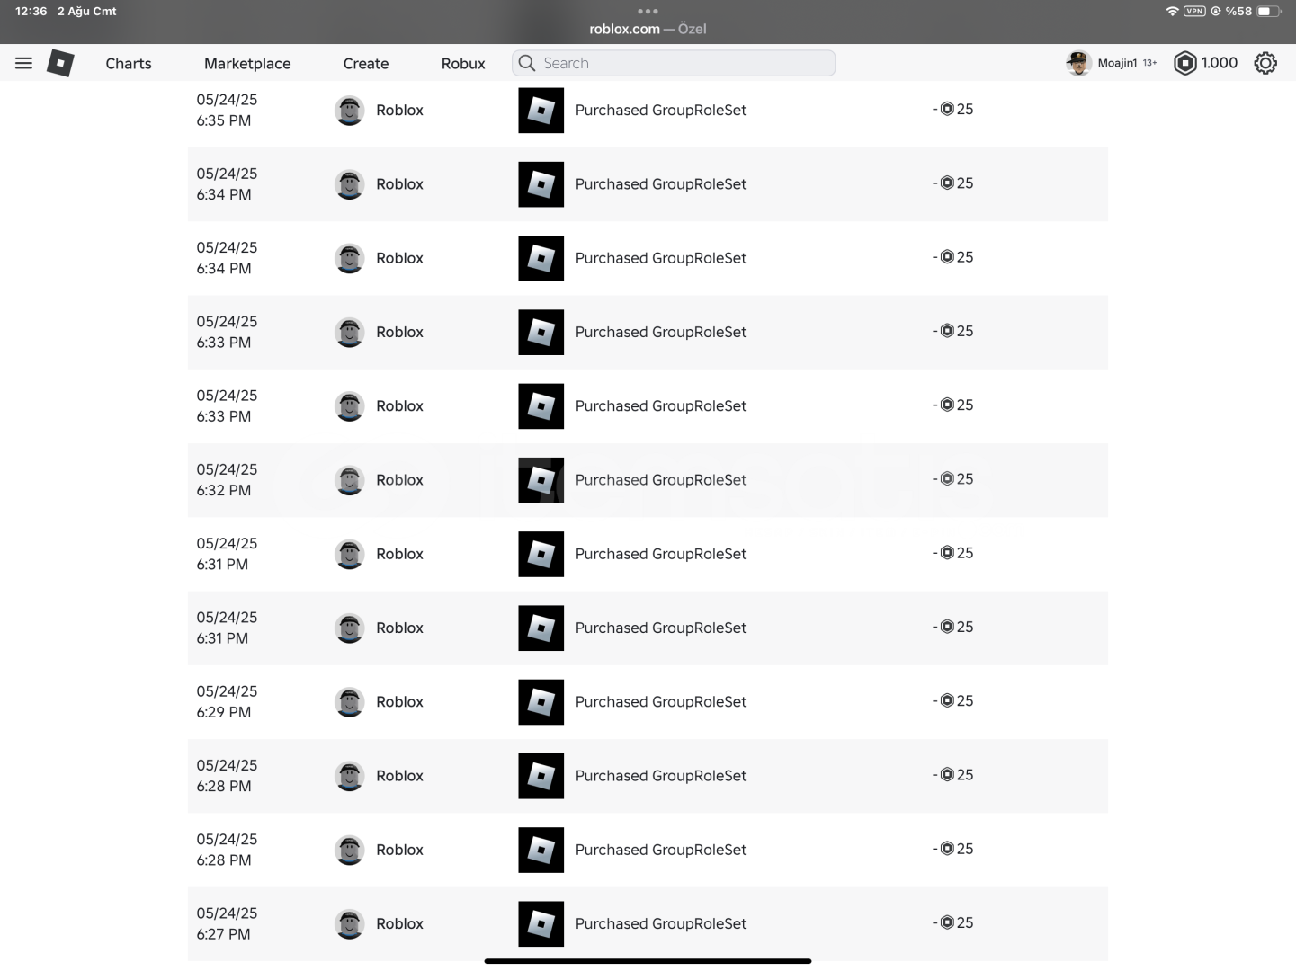
Task: Click the GroupRoleSet thumbnail for 6:27 PM purchase
Action: (541, 923)
